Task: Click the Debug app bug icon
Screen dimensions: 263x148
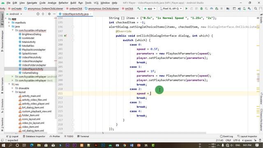Action: [x=201, y=8]
